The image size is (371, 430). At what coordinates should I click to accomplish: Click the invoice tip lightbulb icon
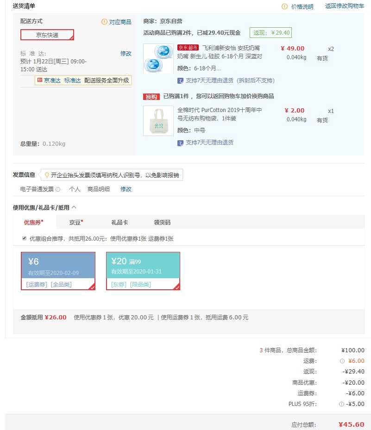click(47, 175)
